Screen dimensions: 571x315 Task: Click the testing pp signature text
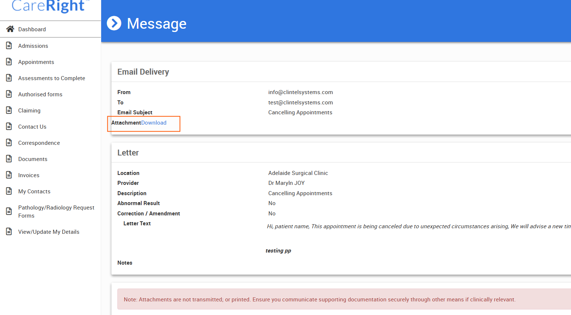278,251
